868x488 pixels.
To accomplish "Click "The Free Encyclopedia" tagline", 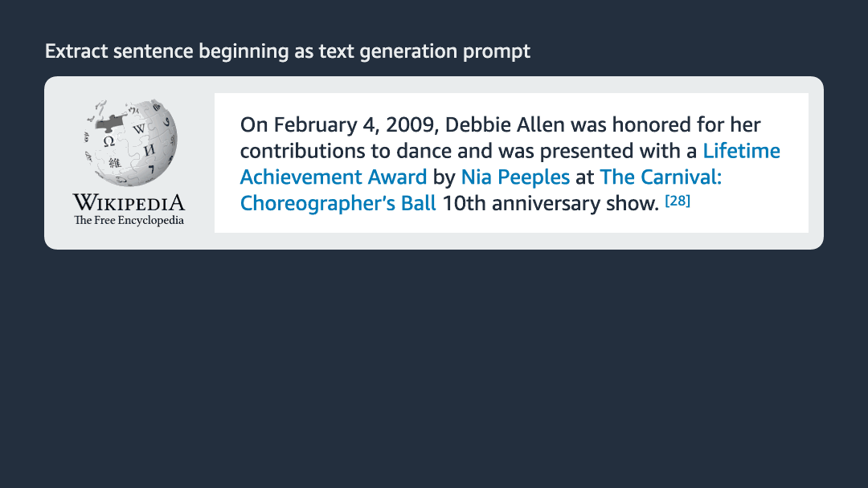I will point(129,220).
